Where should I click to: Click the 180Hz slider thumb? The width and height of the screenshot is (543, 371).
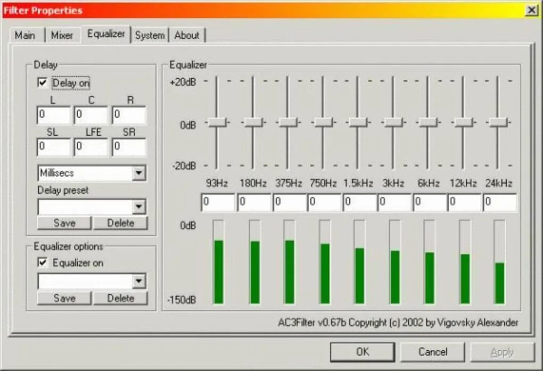(x=253, y=122)
